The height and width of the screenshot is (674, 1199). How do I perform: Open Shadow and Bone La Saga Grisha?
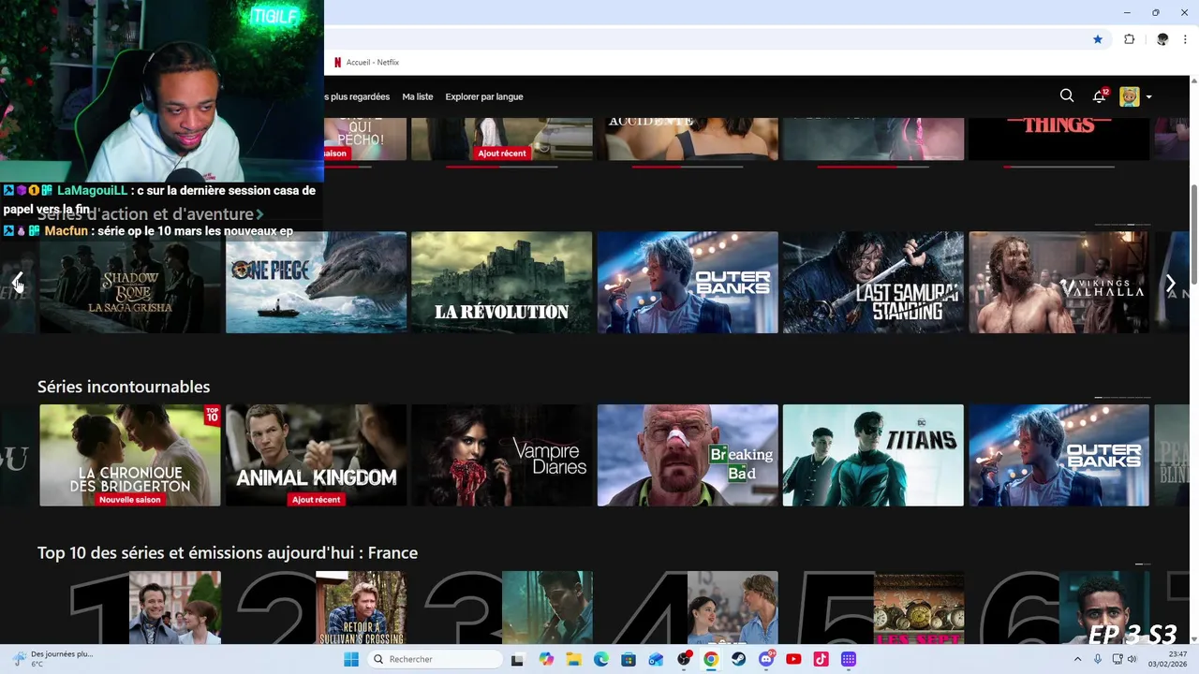130,283
